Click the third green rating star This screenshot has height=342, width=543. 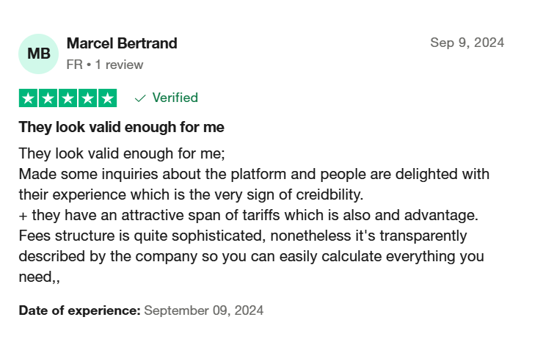68,98
